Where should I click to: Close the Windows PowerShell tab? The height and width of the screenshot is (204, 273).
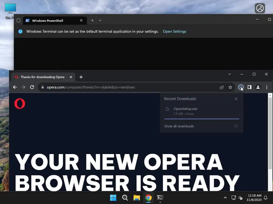(81, 20)
